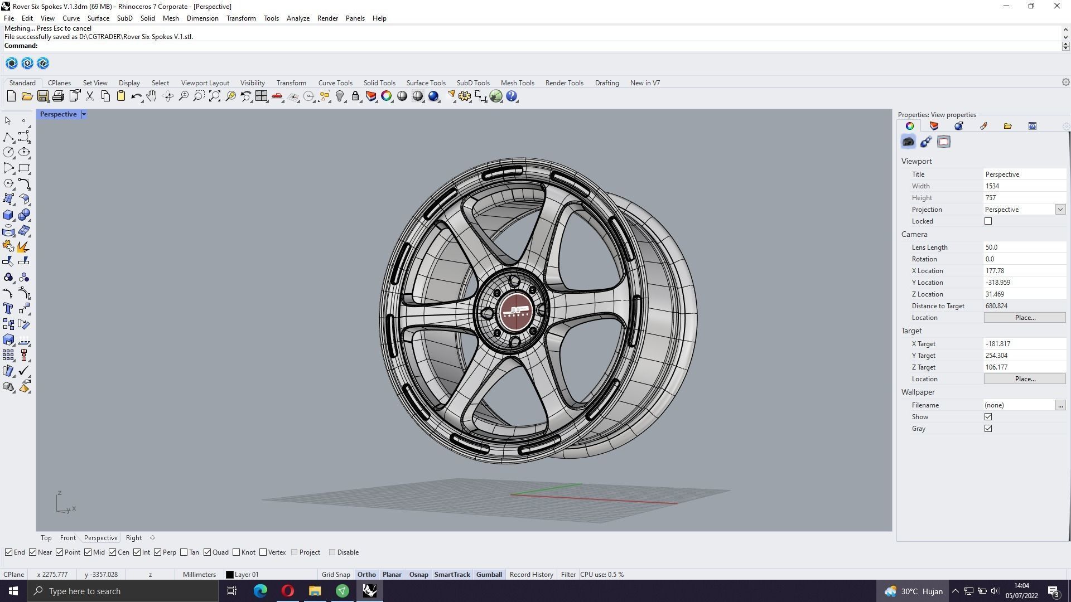The image size is (1071, 602).
Task: Open the Layers panel tab icon
Action: [x=934, y=126]
